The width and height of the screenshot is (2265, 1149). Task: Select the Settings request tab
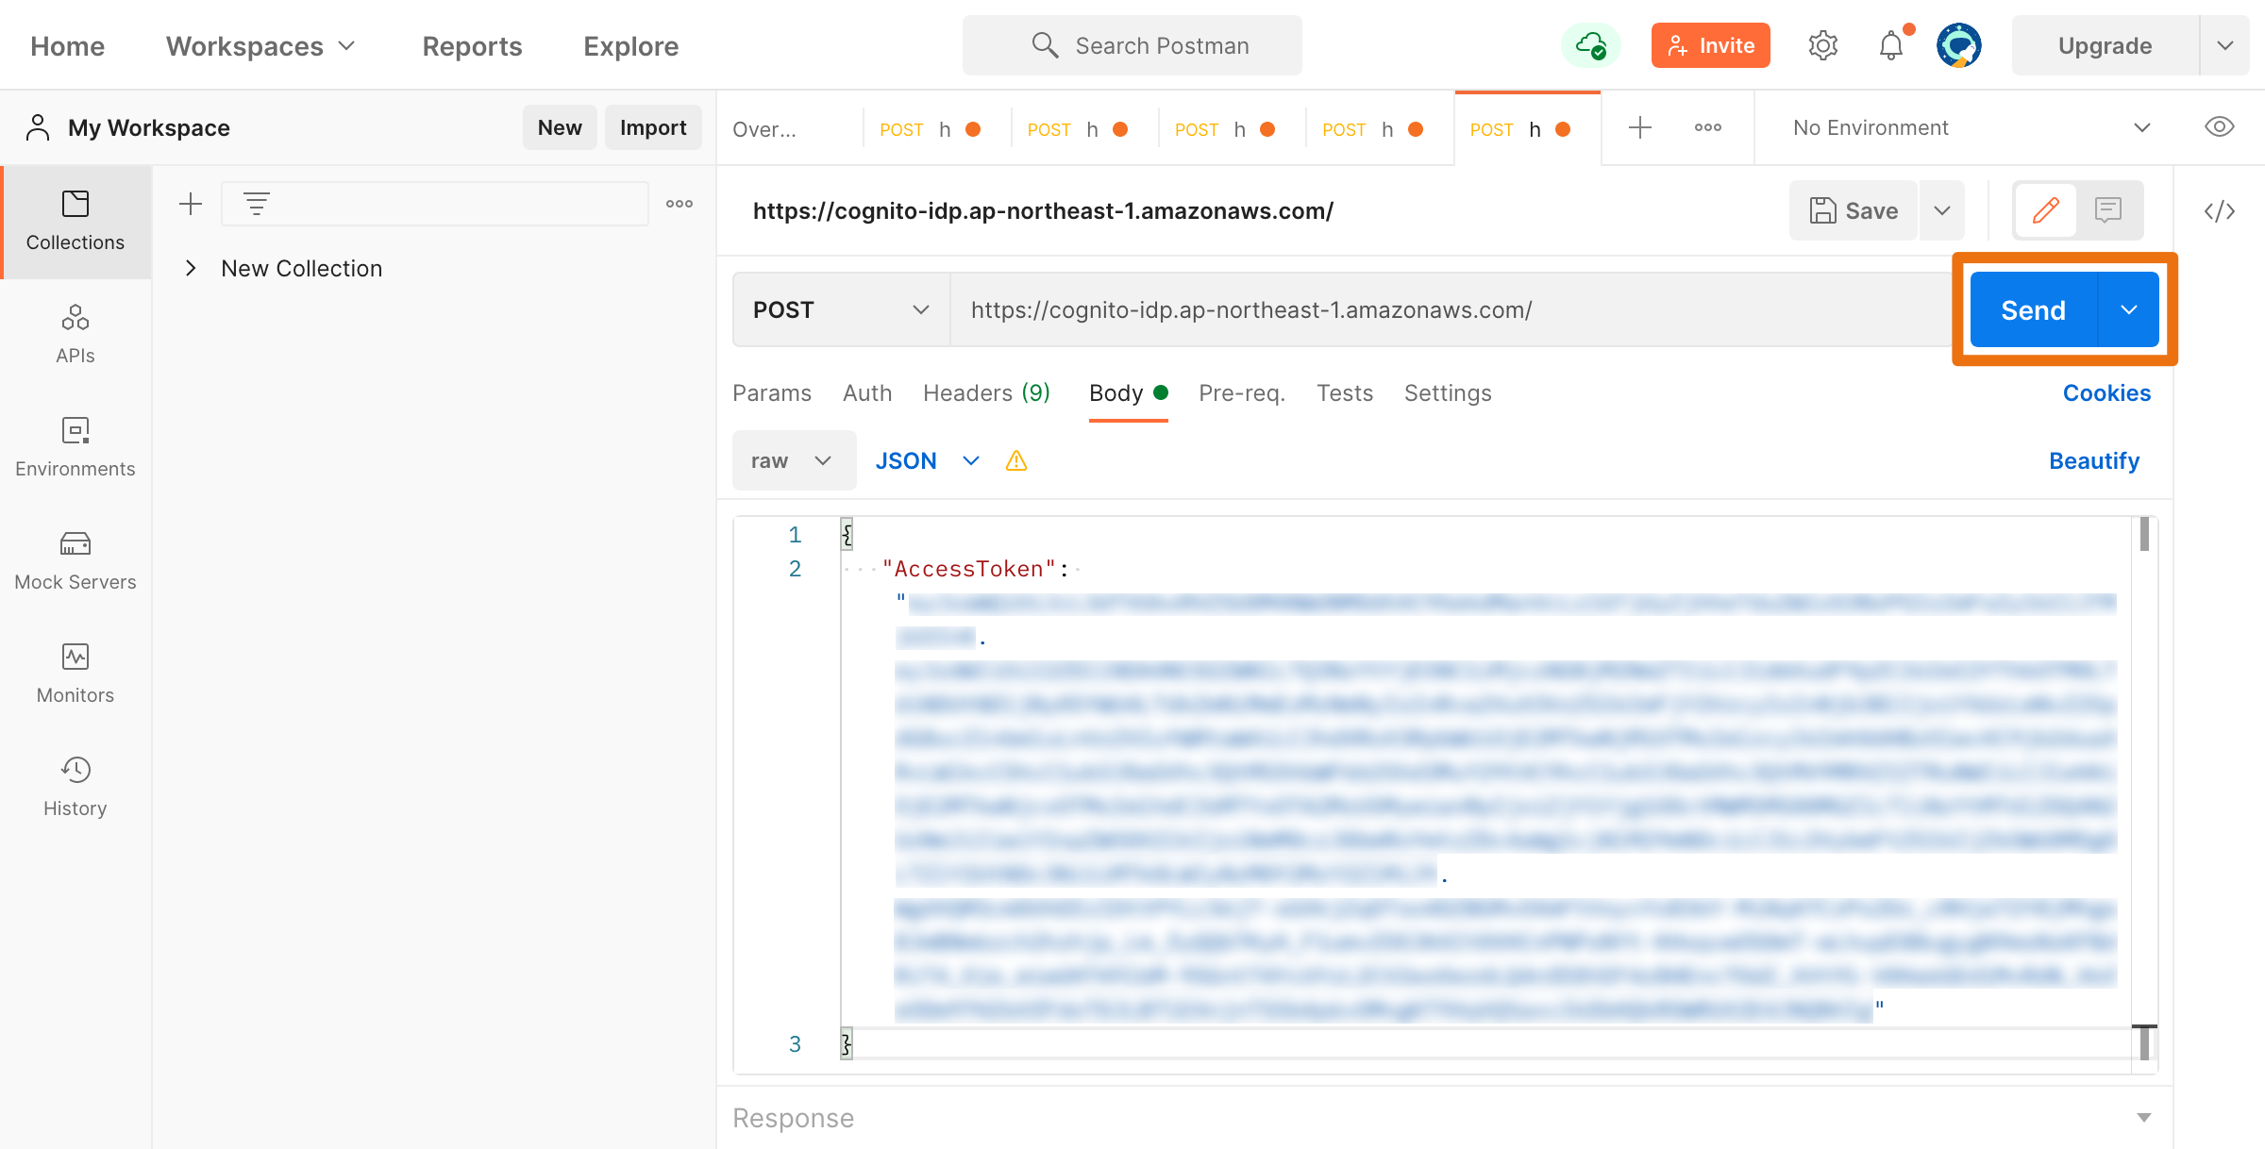click(x=1448, y=393)
